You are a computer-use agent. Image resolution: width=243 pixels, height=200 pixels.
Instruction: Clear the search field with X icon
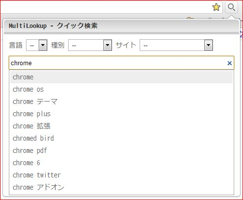point(229,63)
